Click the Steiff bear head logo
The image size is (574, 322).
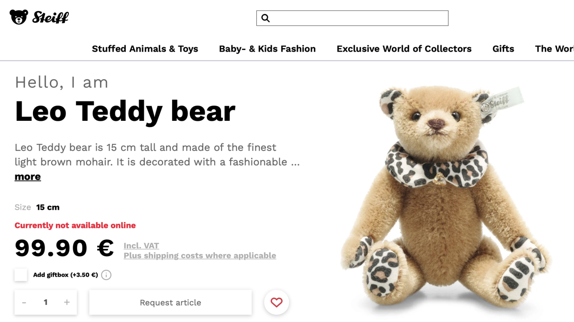pyautogui.click(x=19, y=17)
